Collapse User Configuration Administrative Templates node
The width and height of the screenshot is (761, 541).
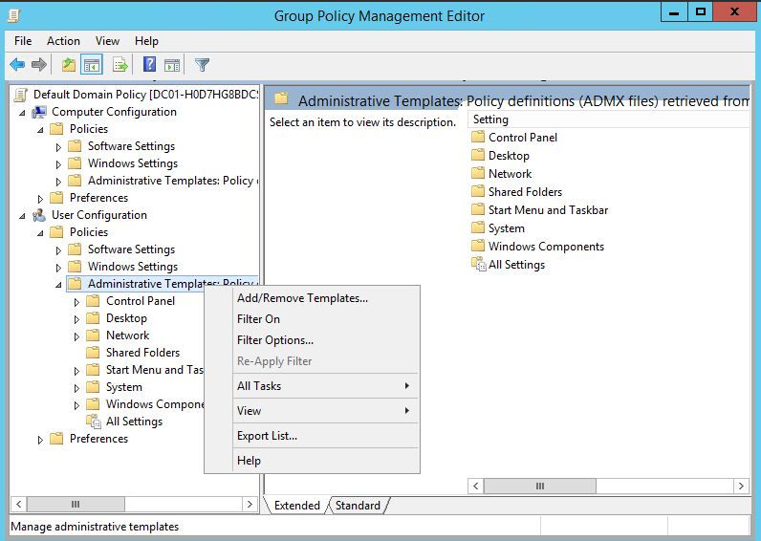point(58,285)
